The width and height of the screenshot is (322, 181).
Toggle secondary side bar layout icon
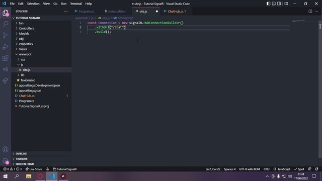[279, 4]
